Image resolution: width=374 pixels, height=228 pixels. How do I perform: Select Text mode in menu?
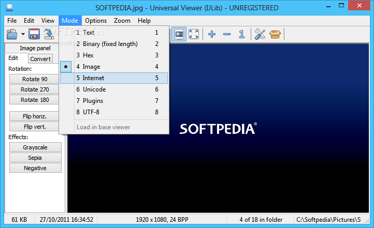(114, 33)
